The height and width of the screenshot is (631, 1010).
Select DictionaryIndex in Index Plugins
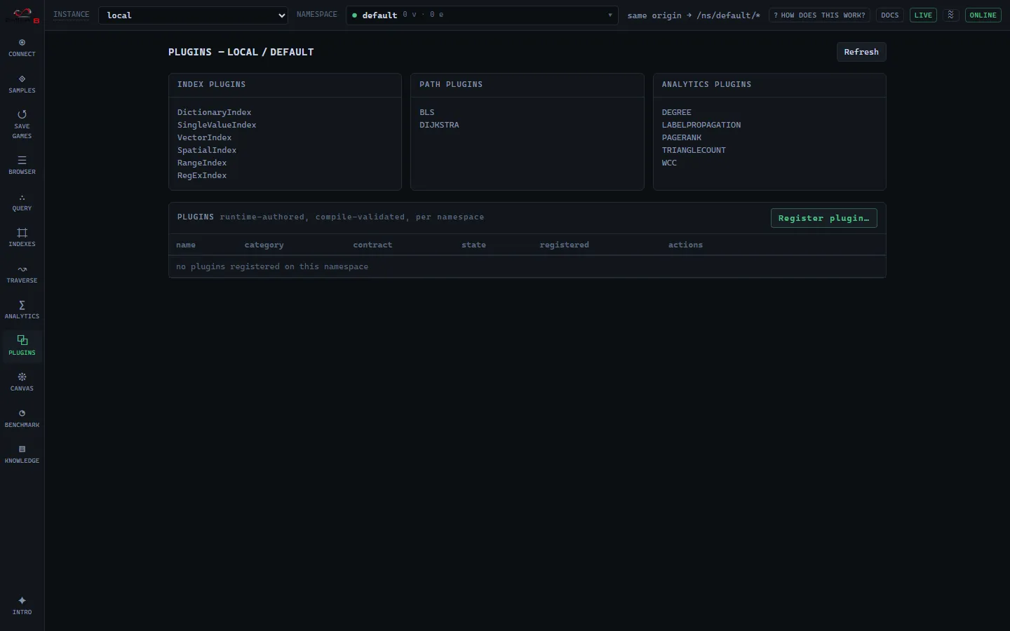pyautogui.click(x=214, y=112)
